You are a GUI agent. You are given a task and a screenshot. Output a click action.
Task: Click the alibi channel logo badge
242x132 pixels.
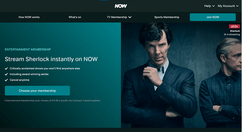pos(234,26)
